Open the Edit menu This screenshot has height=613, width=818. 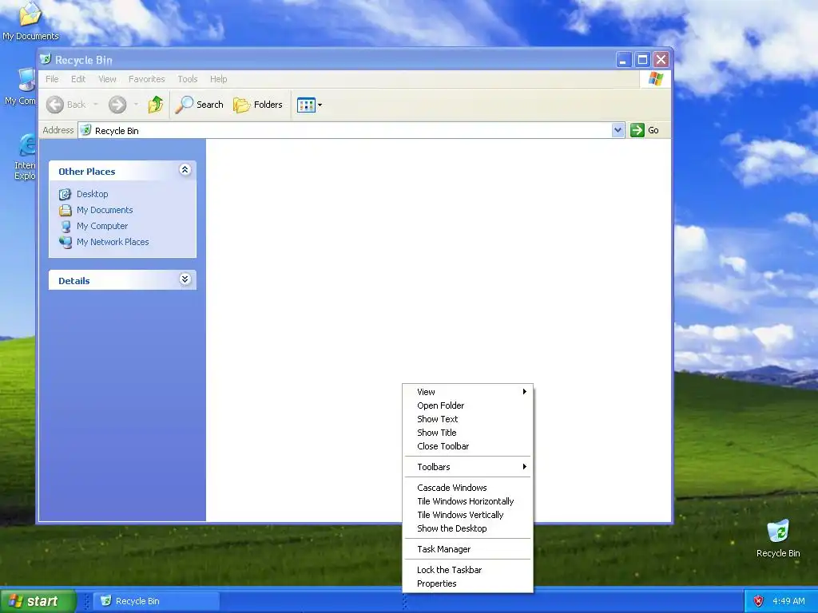coord(78,79)
